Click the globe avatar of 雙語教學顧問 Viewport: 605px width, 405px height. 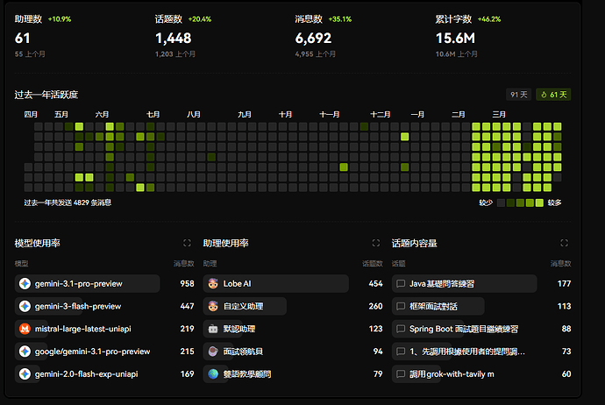(213, 373)
